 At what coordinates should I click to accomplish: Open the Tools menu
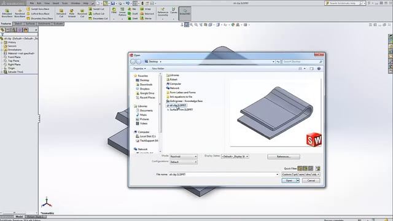click(64, 3)
